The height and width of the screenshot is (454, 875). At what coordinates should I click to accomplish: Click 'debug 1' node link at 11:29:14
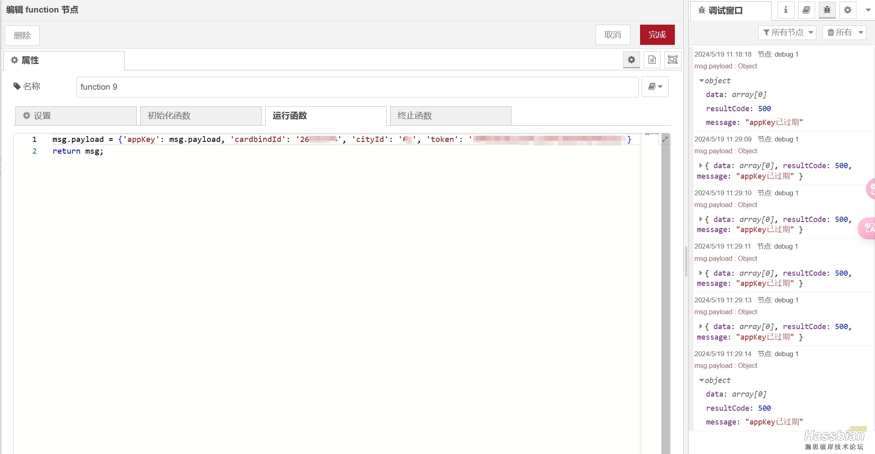(x=778, y=354)
